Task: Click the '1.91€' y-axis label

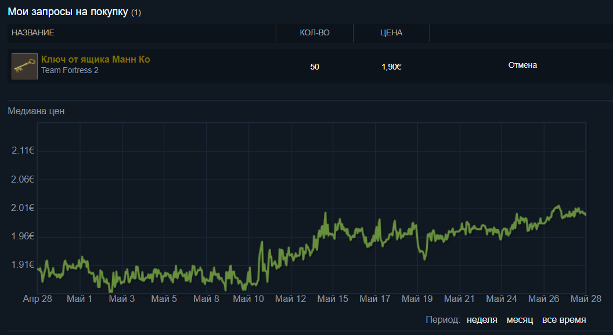Action: [23, 265]
